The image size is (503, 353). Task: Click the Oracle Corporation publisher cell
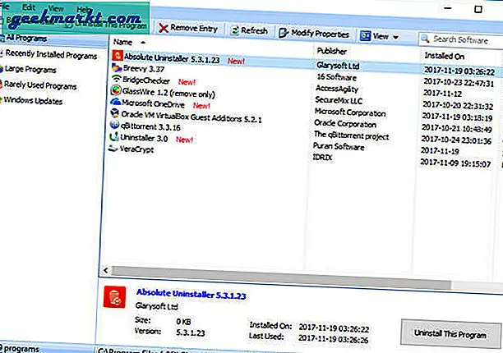345,123
